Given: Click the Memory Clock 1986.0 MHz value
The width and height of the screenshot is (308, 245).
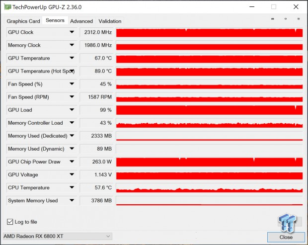Looking at the screenshot, I should click(x=97, y=45).
